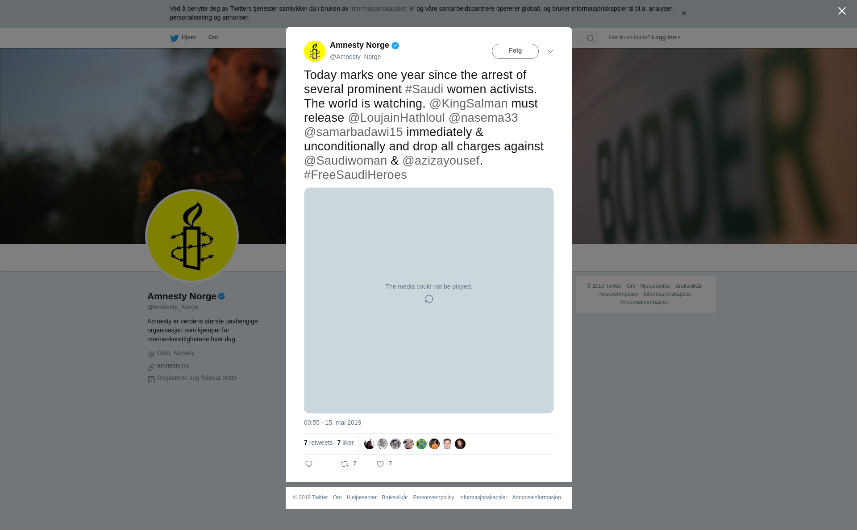
Task: Select the Om menu item in top bar
Action: (x=213, y=37)
